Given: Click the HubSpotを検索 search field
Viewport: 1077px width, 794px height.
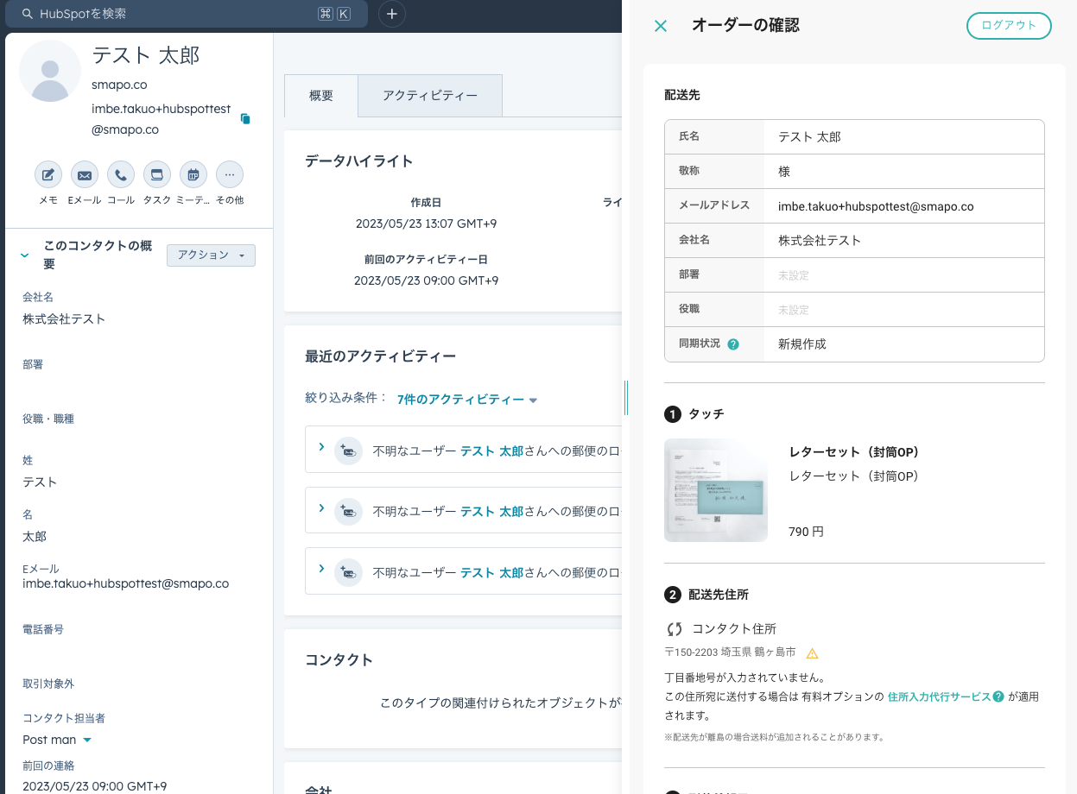Looking at the screenshot, I should click(185, 14).
